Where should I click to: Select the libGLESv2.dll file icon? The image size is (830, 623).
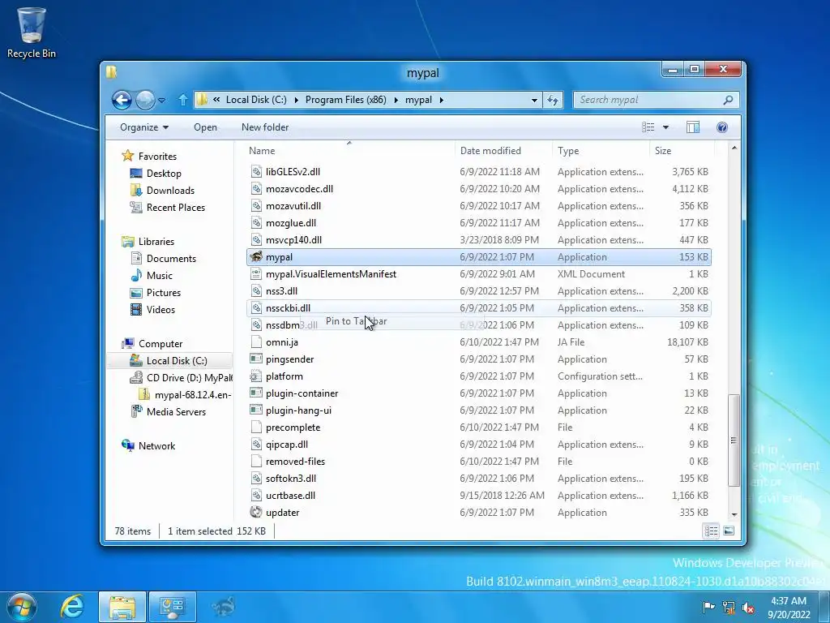(x=256, y=172)
